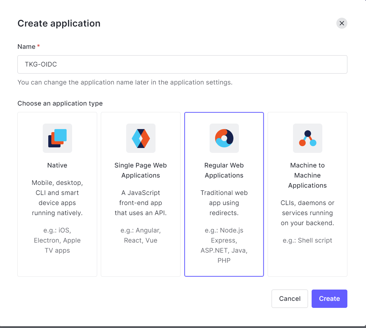Click the "iOS, Electron, Apple TV apps" example

57,240
